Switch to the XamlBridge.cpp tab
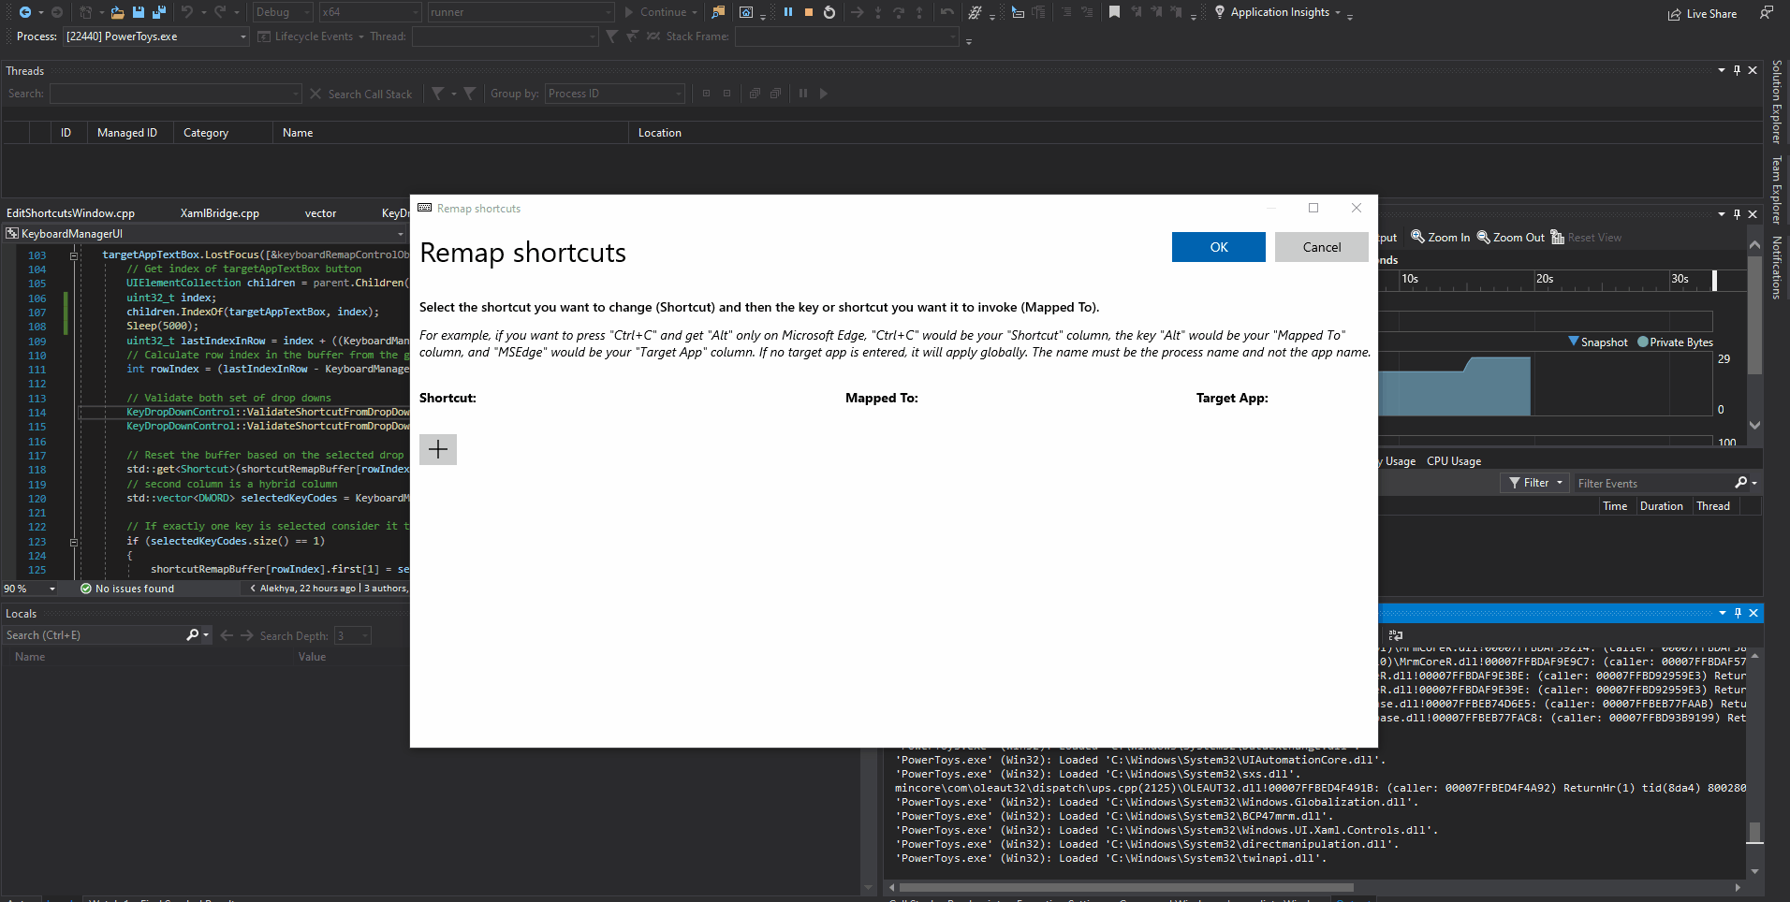 pyautogui.click(x=219, y=212)
